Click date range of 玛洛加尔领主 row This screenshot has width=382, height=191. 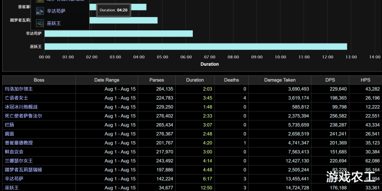(120, 89)
